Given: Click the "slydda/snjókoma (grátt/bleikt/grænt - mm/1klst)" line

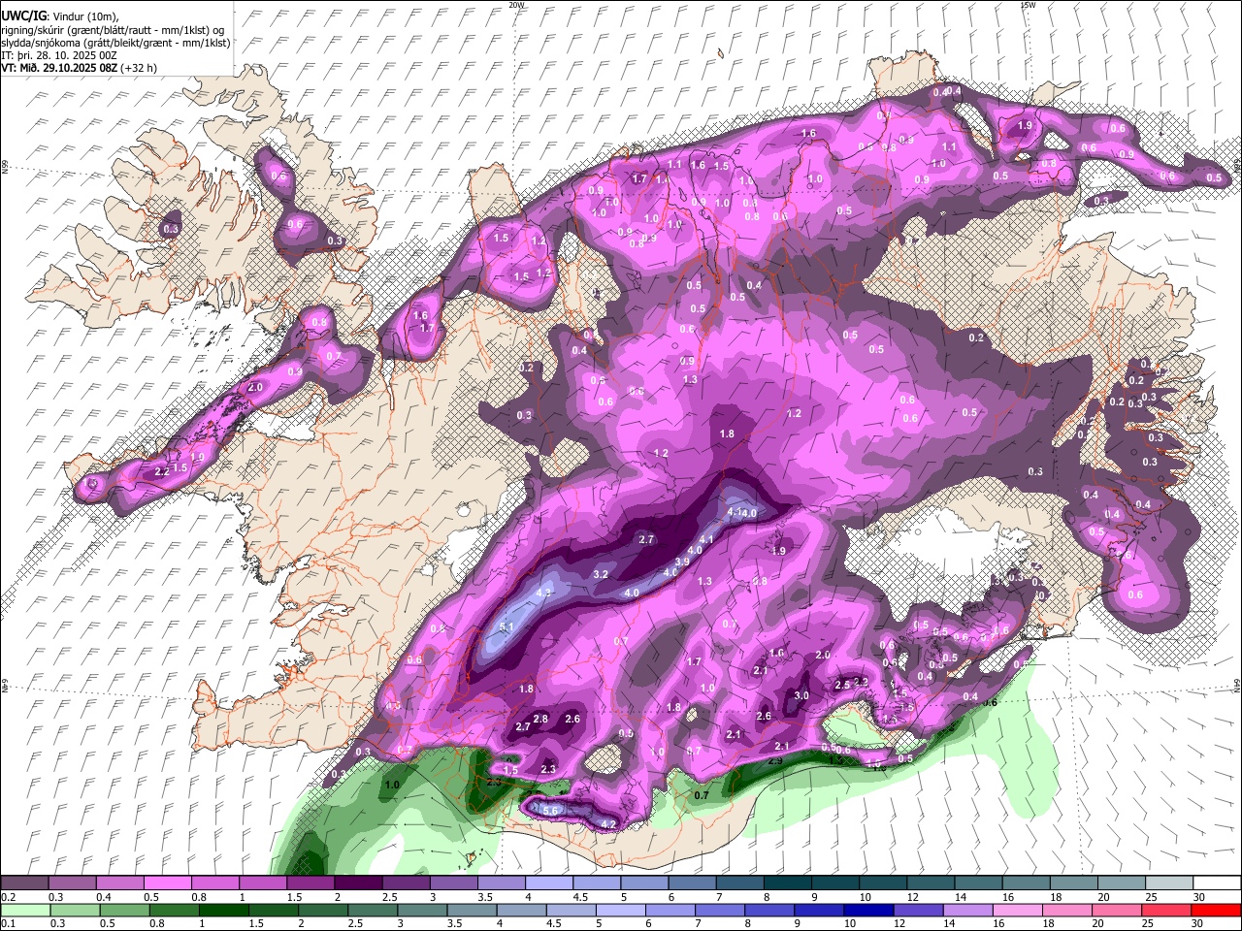Looking at the screenshot, I should tap(115, 43).
